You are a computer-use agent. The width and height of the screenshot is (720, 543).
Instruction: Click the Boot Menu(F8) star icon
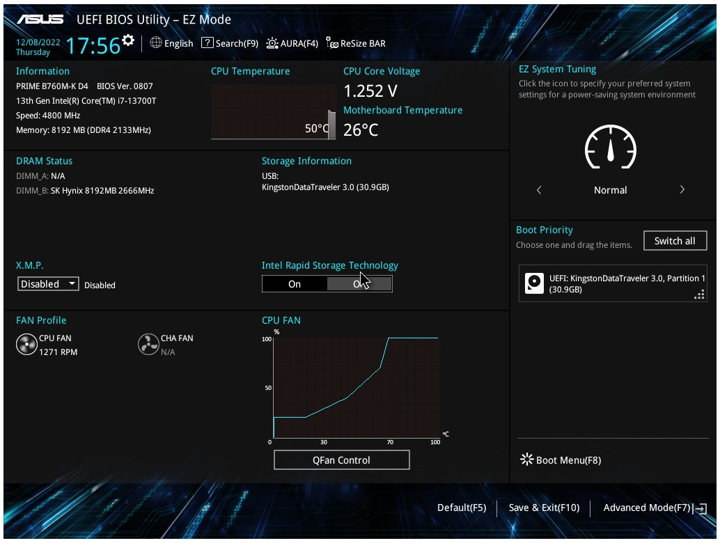(526, 459)
